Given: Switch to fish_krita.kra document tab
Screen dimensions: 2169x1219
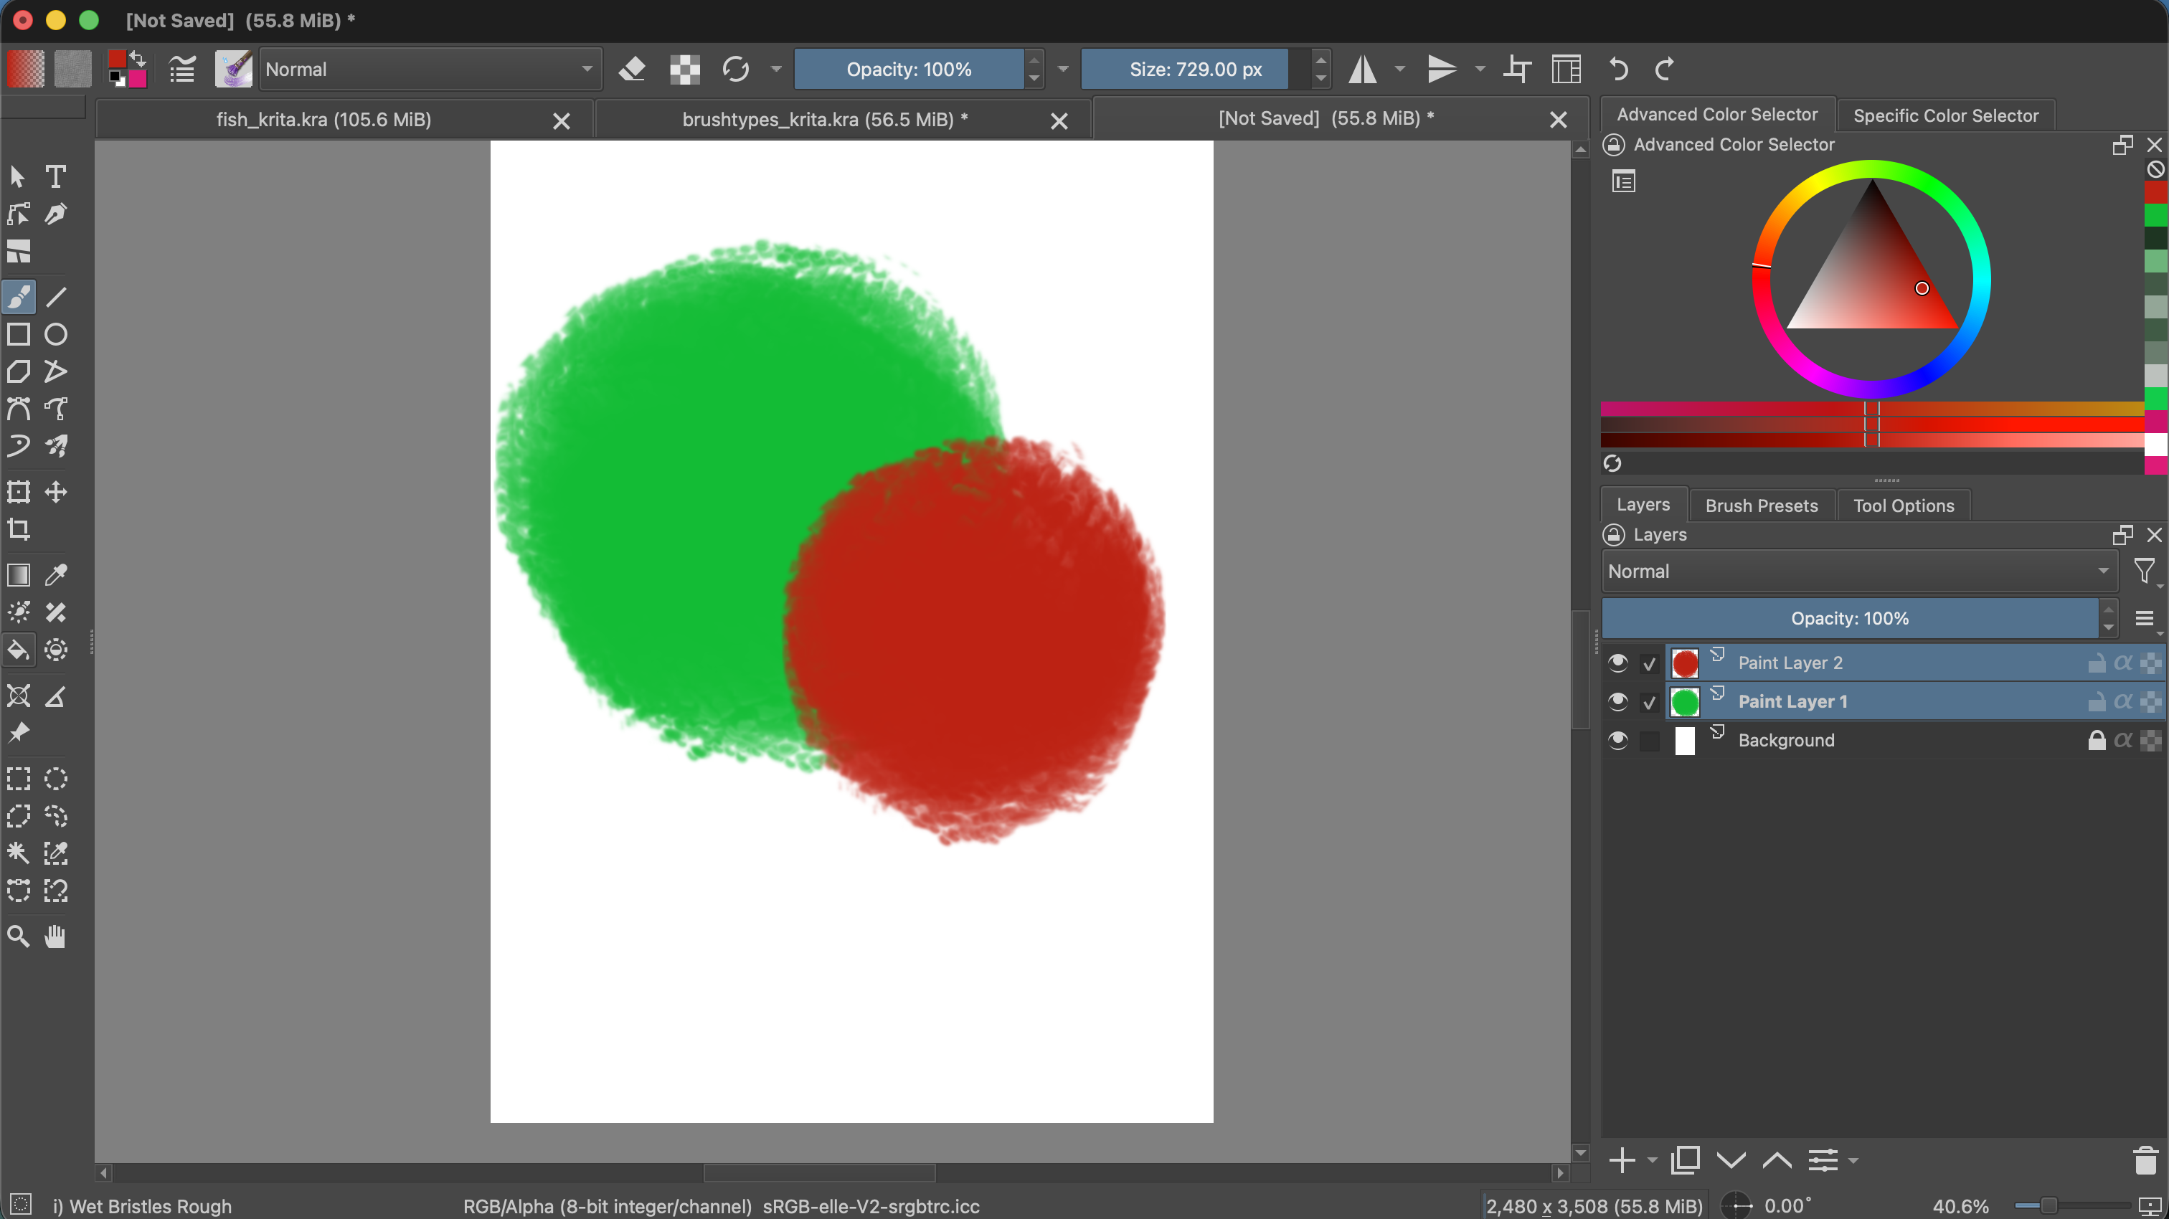Looking at the screenshot, I should click(323, 120).
